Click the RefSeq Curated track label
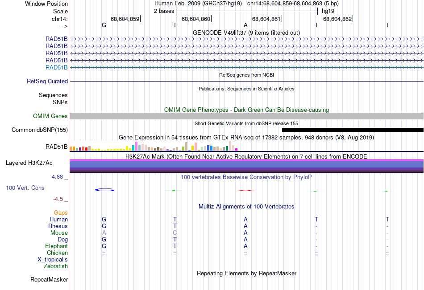 tap(47, 81)
